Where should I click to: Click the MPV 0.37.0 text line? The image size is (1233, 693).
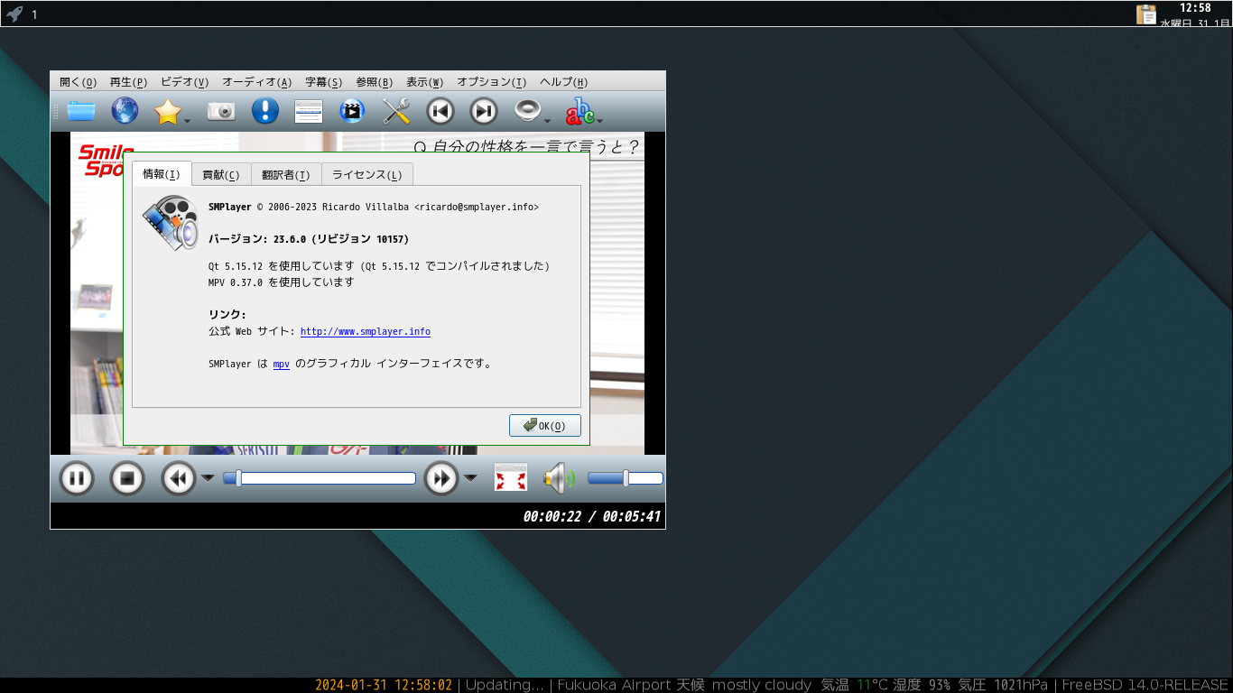click(282, 282)
